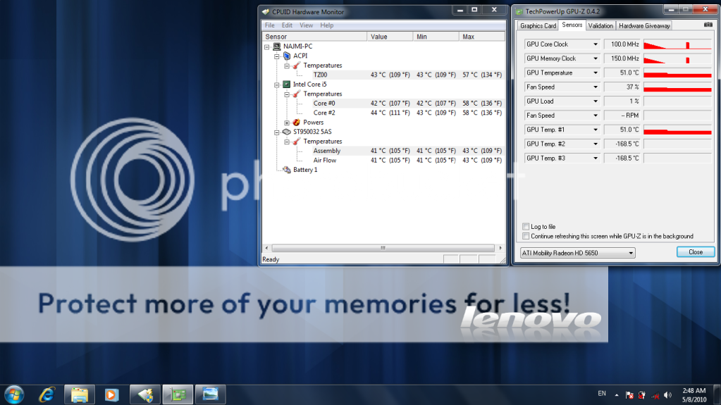Click the volume speaker tray icon
Image resolution: width=721 pixels, height=405 pixels.
[668, 394]
